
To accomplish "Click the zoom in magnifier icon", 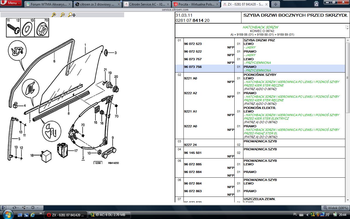I will click(54, 15).
